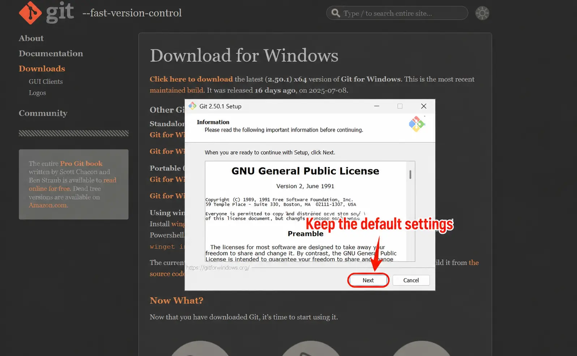Image resolution: width=577 pixels, height=356 pixels.
Task: Click Cancel in the Git Setup dialog
Action: tap(411, 280)
